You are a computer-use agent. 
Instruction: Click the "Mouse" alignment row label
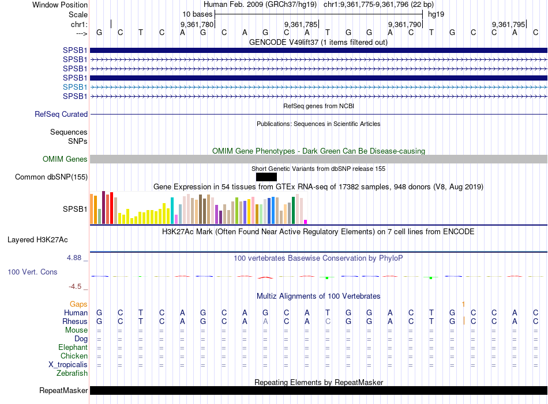(x=76, y=330)
